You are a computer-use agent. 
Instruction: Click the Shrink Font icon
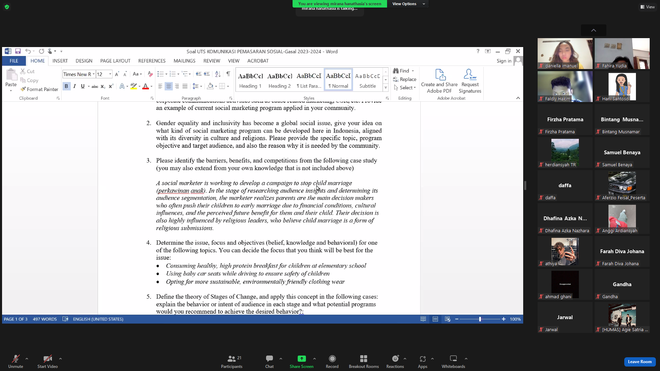click(x=125, y=74)
